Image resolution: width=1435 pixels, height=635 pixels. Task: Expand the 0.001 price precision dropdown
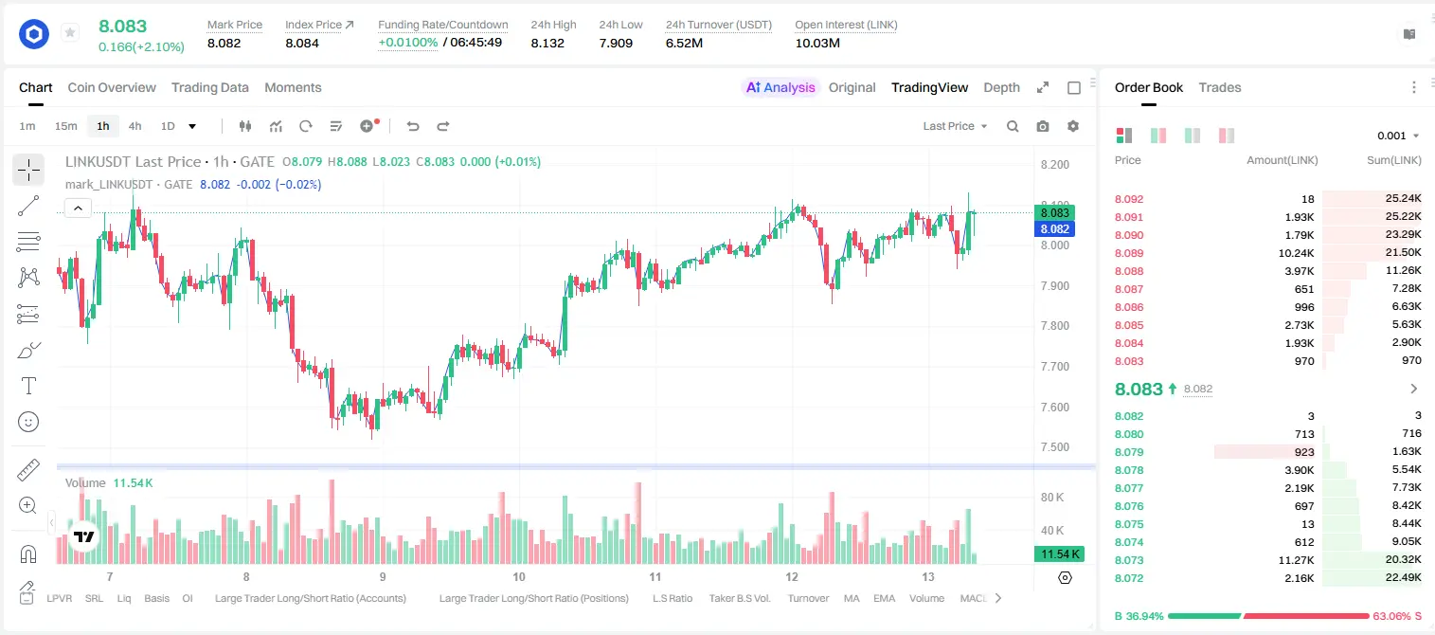pos(1398,136)
